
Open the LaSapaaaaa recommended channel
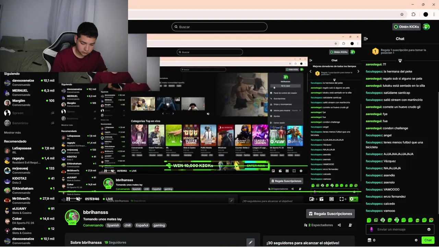(x=29, y=150)
